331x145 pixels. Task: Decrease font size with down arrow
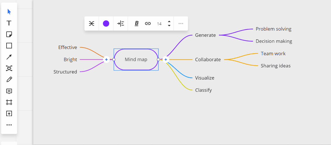click(x=169, y=26)
